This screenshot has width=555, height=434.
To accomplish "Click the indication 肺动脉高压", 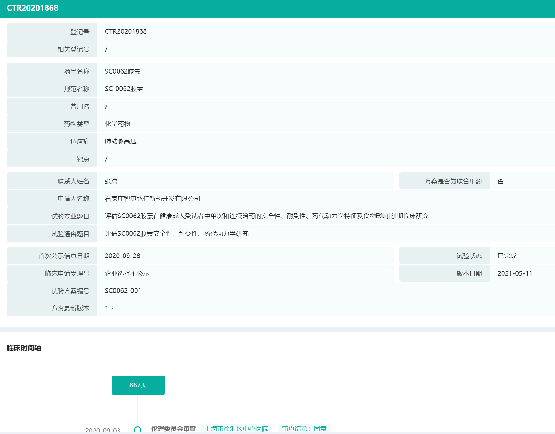I will tap(120, 141).
